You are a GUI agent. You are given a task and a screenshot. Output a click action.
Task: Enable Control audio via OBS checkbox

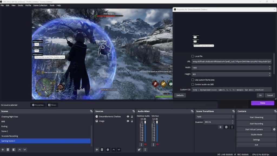coord(193,84)
